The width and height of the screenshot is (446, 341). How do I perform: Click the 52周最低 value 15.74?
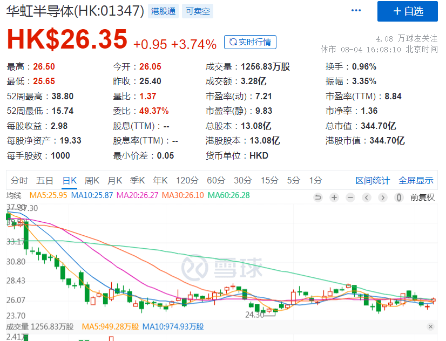[x=63, y=111]
